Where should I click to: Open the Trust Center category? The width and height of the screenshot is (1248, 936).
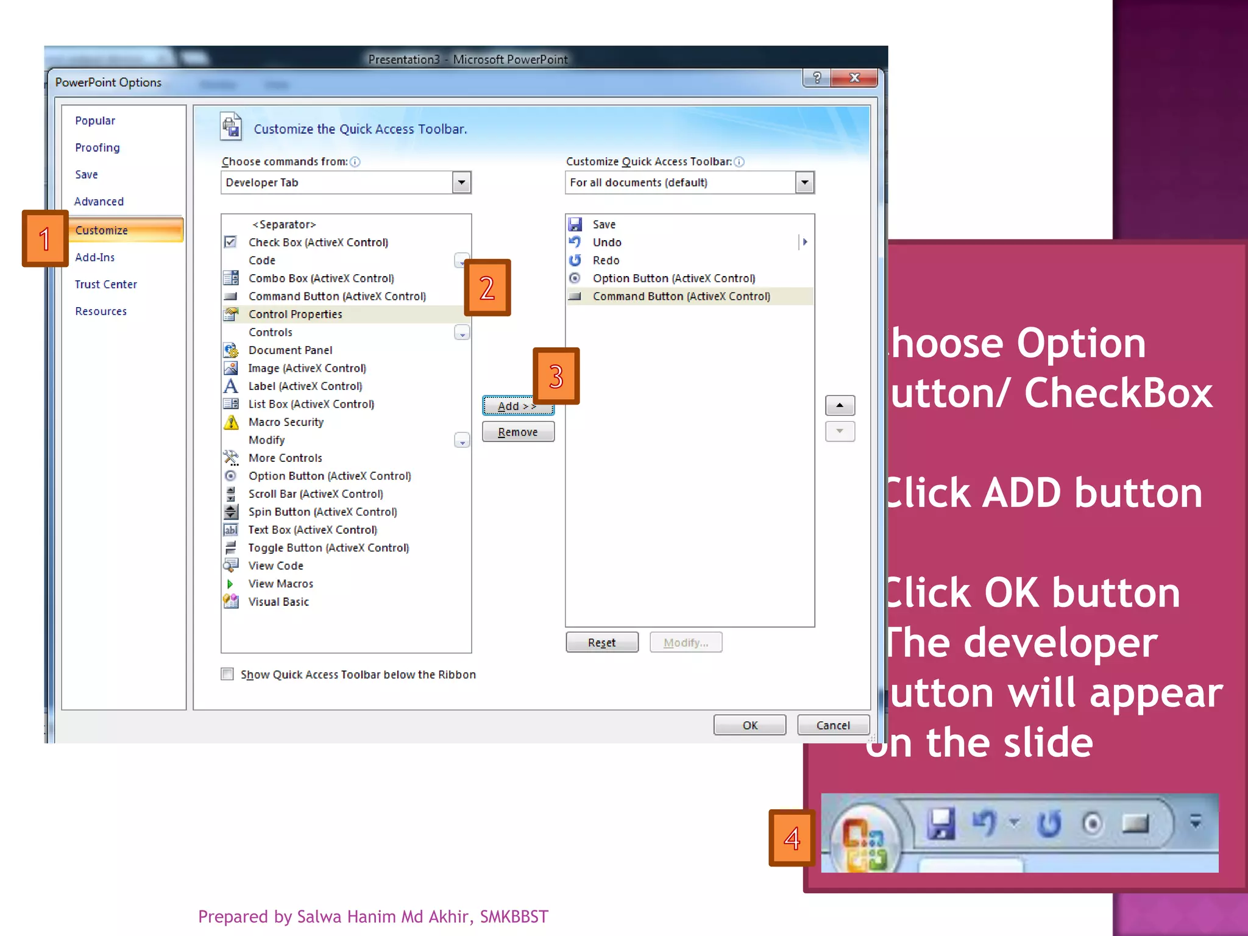(106, 284)
